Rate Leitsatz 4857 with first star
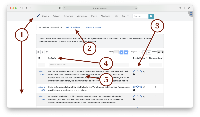The image size is (200, 117). (x=134, y=71)
